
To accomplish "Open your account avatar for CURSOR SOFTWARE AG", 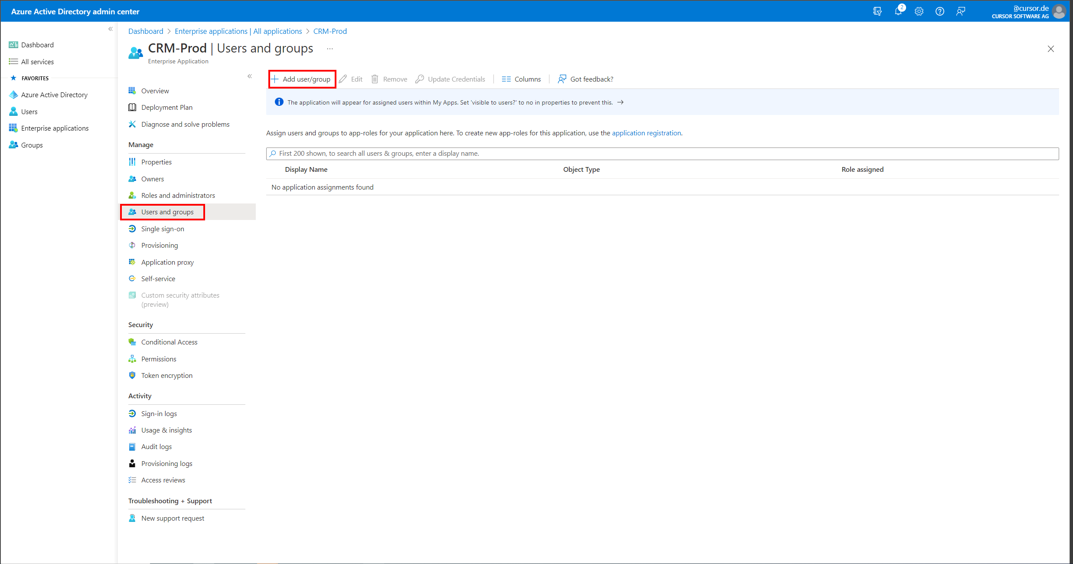I will coord(1059,11).
